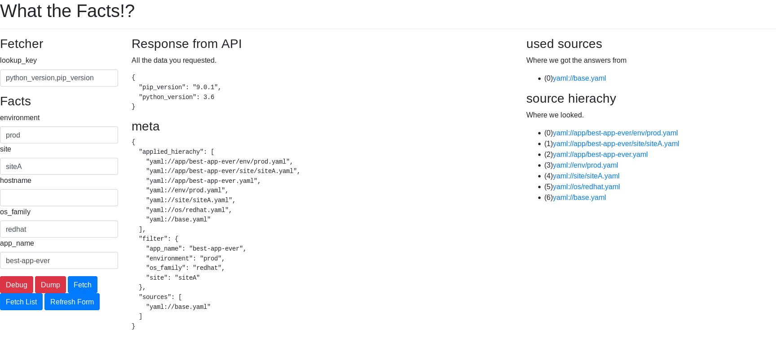Open the yaml://site/siteA.yaml hierarchy link
This screenshot has width=776, height=338.
coord(586,176)
